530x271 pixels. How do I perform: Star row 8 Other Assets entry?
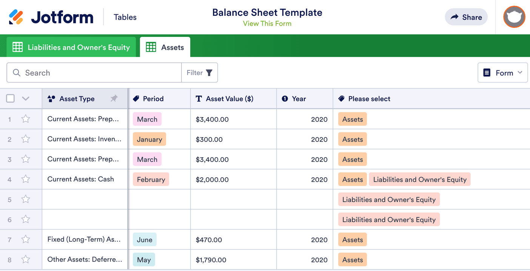point(26,259)
